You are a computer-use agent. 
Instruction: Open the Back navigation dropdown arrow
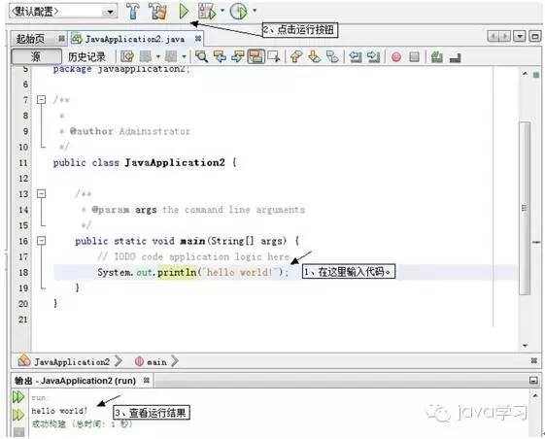(x=157, y=56)
